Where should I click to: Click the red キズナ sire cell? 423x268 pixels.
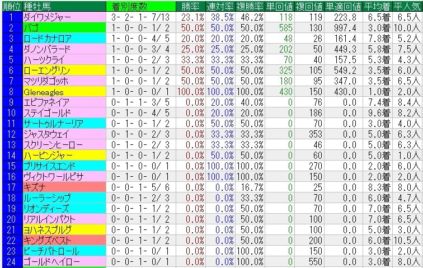click(64, 187)
